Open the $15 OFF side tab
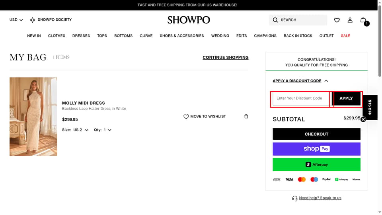Image resolution: width=382 pixels, height=215 pixels. [x=370, y=107]
